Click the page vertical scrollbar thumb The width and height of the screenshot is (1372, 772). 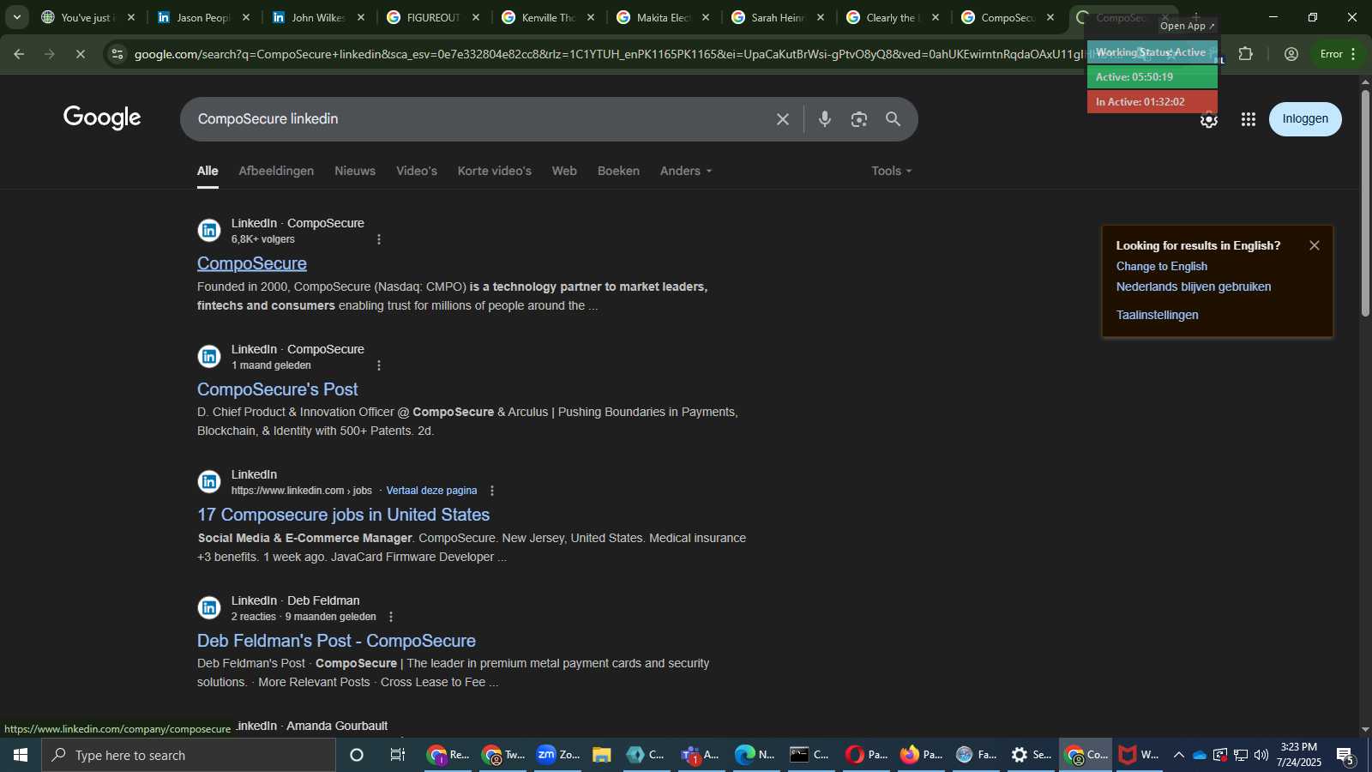point(1365,202)
